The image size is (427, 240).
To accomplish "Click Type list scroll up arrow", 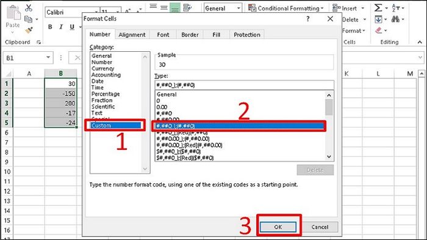I will (x=329, y=95).
